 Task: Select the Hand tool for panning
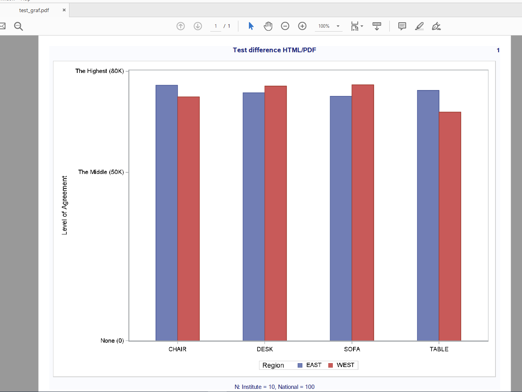268,26
